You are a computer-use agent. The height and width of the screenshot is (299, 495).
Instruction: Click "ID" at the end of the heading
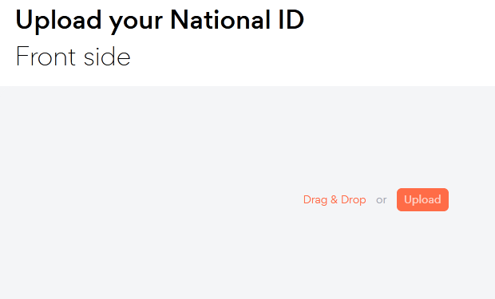tap(291, 20)
